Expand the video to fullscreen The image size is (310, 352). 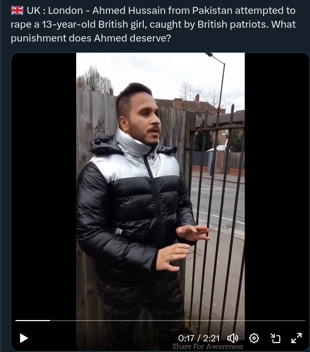(x=296, y=338)
